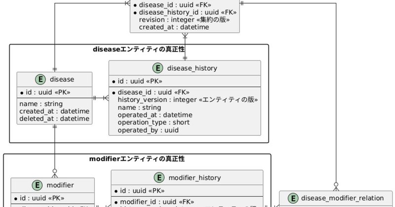This screenshot has height=207, width=395.
Task: Click disease_id : uuid «FK» in disease_history
Action: [x=154, y=92]
